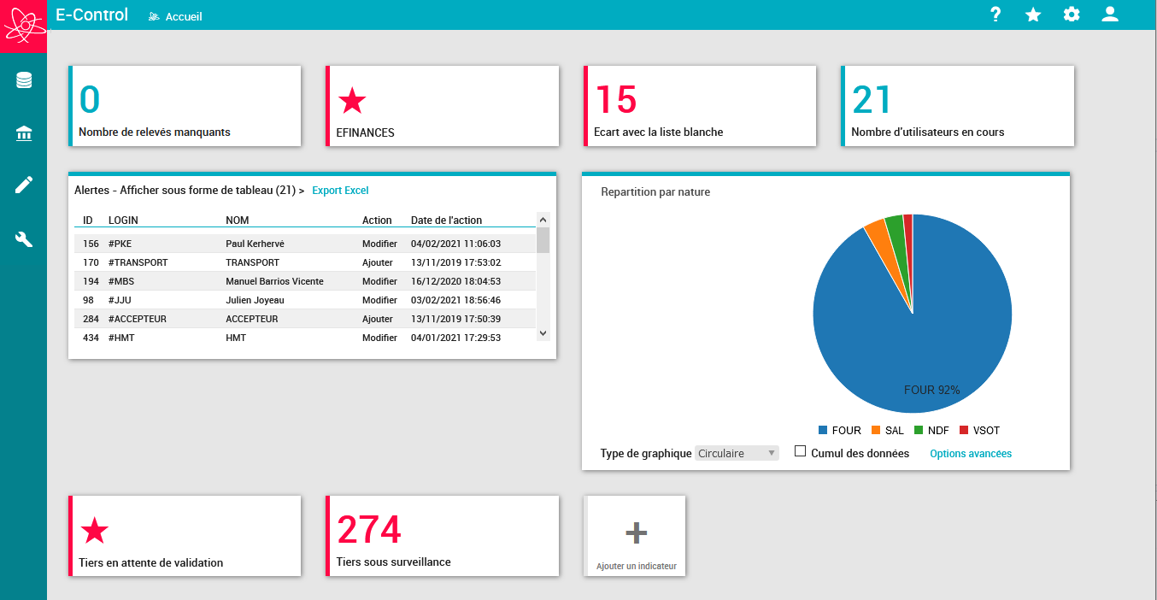Viewport: 1157px width, 600px height.
Task: Select the pencil edit sidebar icon
Action: coord(24,185)
